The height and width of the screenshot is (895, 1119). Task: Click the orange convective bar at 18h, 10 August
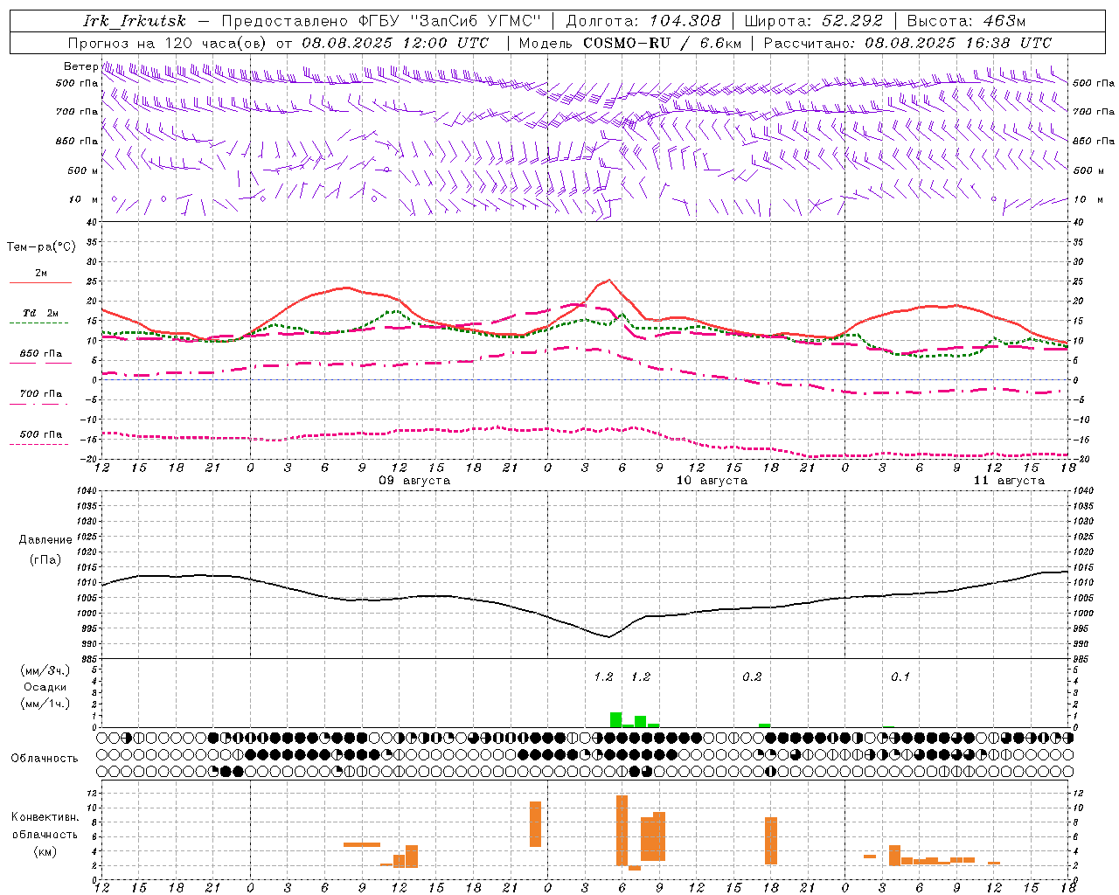(771, 841)
